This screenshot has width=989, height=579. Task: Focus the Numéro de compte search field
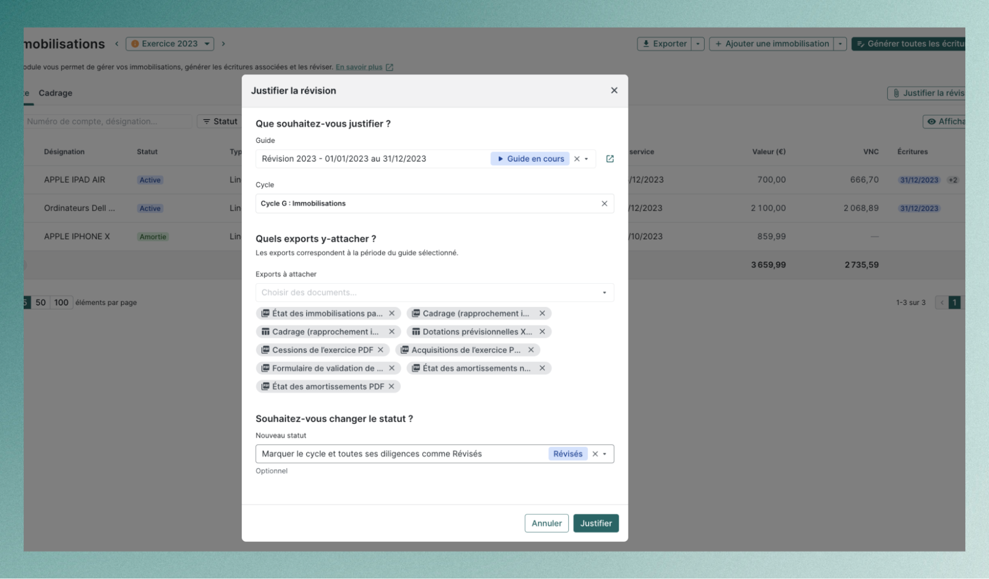(x=108, y=122)
